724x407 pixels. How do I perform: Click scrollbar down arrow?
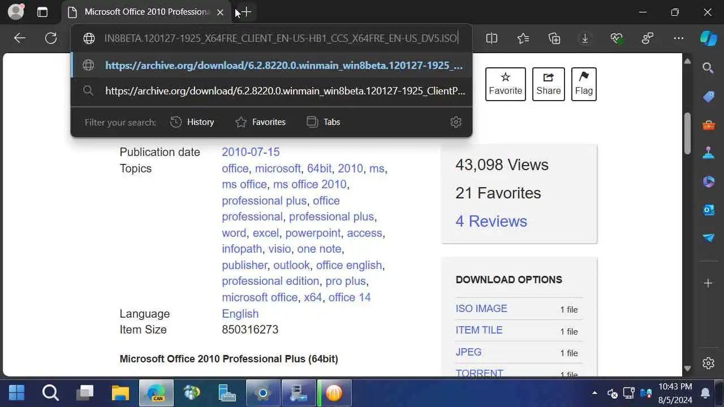pyautogui.click(x=688, y=369)
